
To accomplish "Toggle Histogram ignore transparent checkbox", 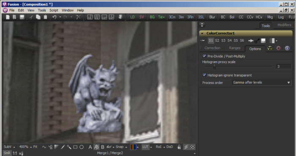I will pyautogui.click(x=204, y=75).
